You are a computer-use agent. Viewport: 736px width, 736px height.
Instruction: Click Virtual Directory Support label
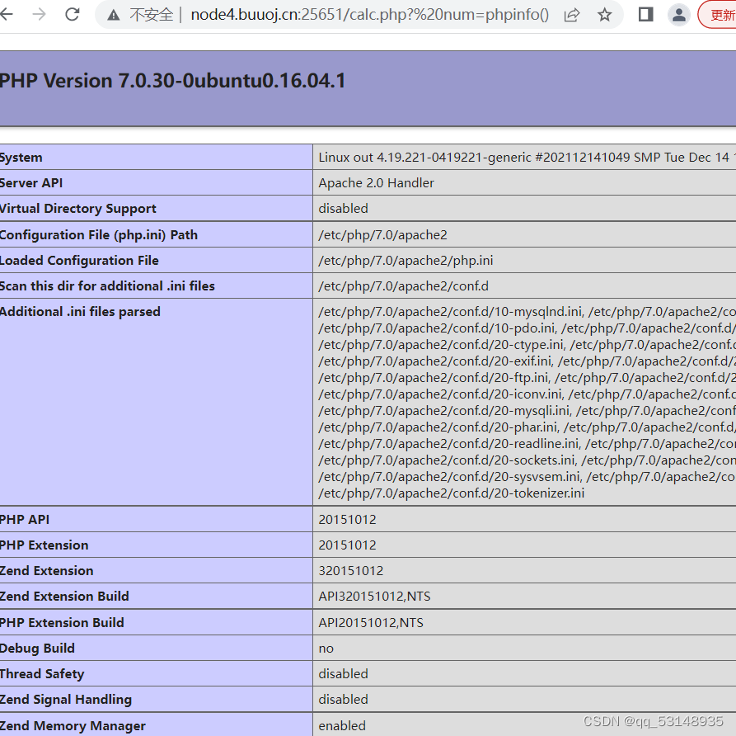(x=78, y=209)
